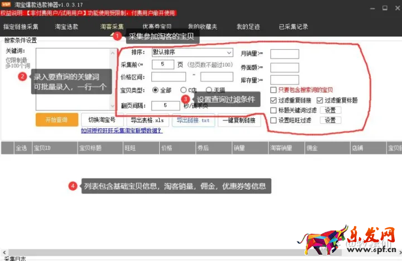The width and height of the screenshot is (402, 261).
Task: Click the horizontal scrollbar left arrow
Action: tap(4, 253)
